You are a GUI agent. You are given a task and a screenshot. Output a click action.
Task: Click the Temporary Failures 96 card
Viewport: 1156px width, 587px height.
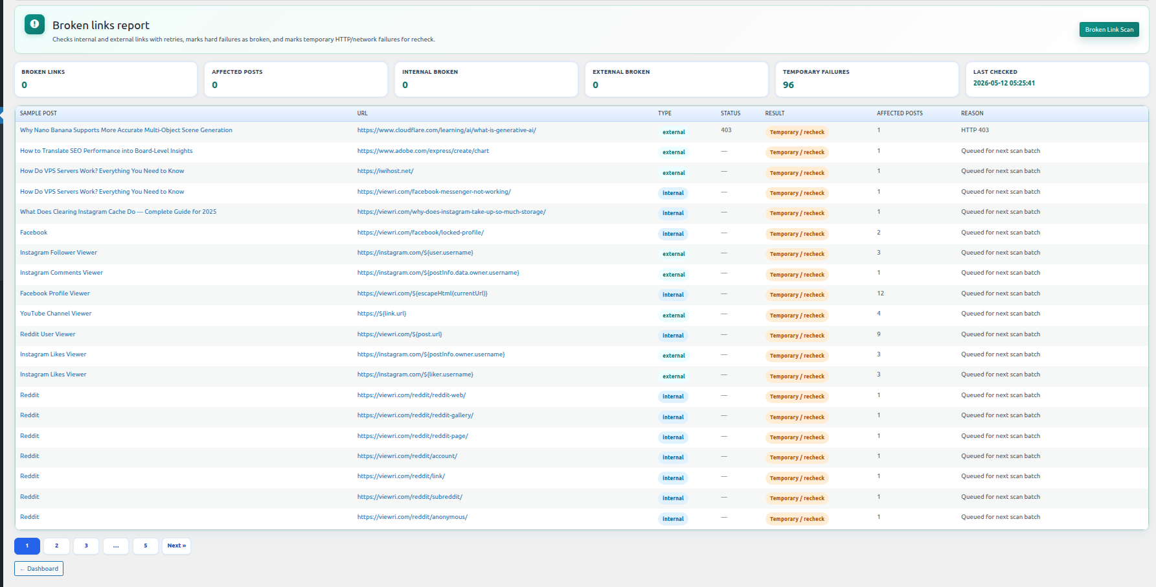click(867, 79)
